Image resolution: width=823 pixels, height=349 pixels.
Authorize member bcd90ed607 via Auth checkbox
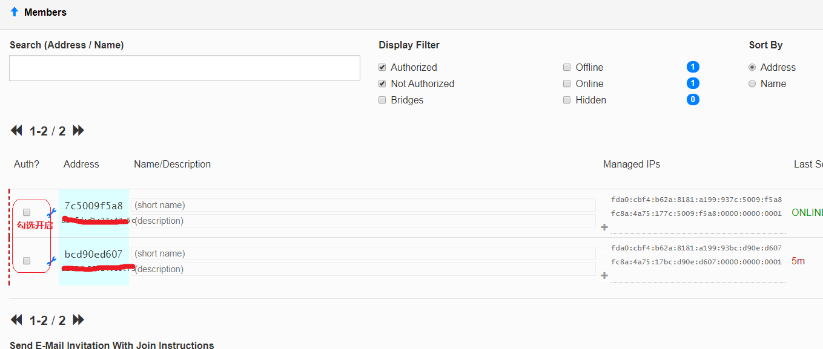(x=27, y=261)
